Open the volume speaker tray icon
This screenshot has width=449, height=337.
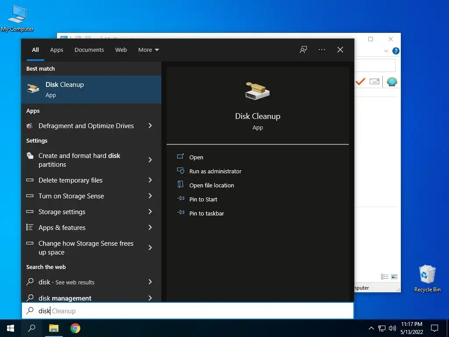tap(392, 328)
